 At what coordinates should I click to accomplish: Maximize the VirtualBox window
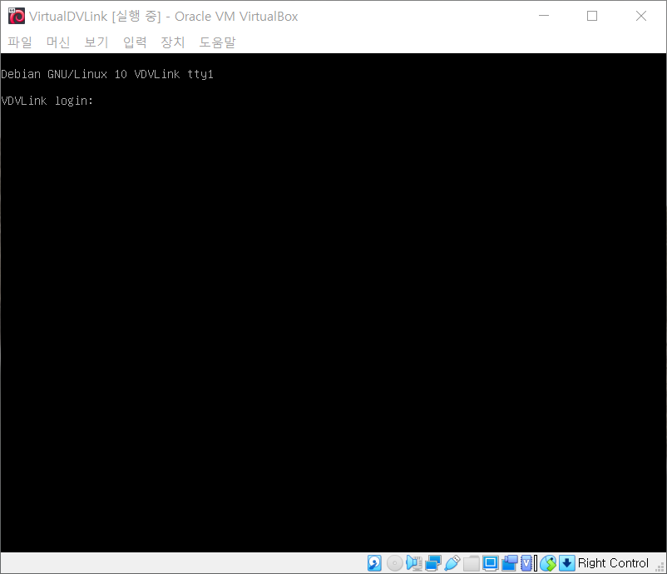tap(592, 16)
